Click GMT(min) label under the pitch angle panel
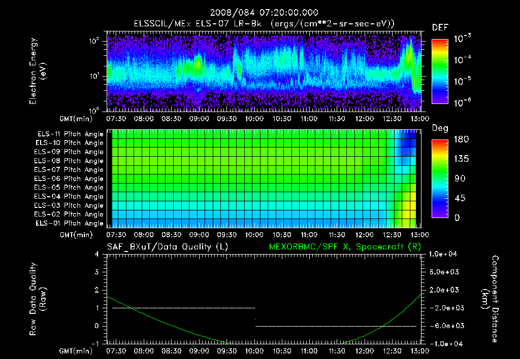This screenshot has height=359, width=520. pos(76,235)
